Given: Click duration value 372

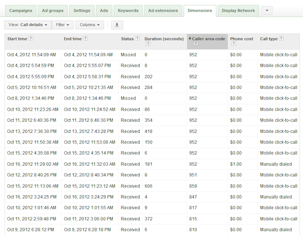Looking at the screenshot, I should [148, 219].
